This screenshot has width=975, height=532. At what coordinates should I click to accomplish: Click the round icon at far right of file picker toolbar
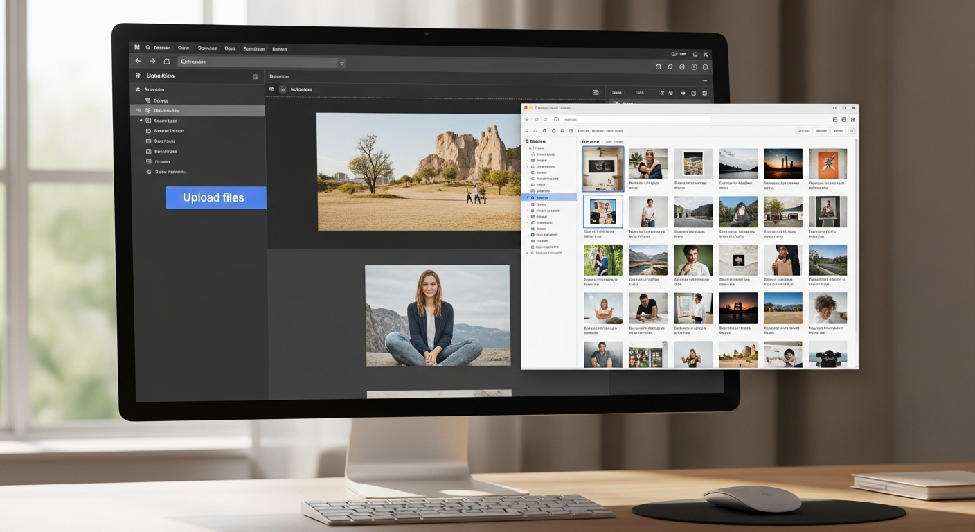coord(852,130)
